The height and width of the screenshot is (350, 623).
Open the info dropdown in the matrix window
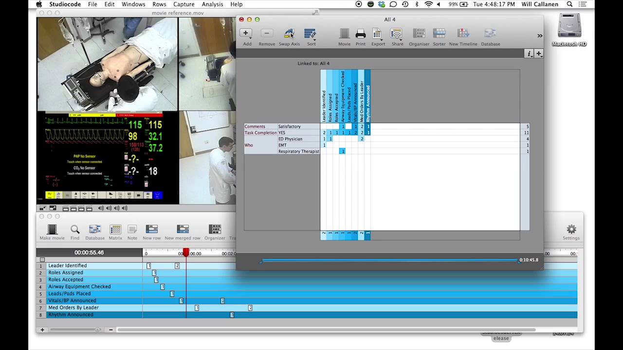(529, 54)
